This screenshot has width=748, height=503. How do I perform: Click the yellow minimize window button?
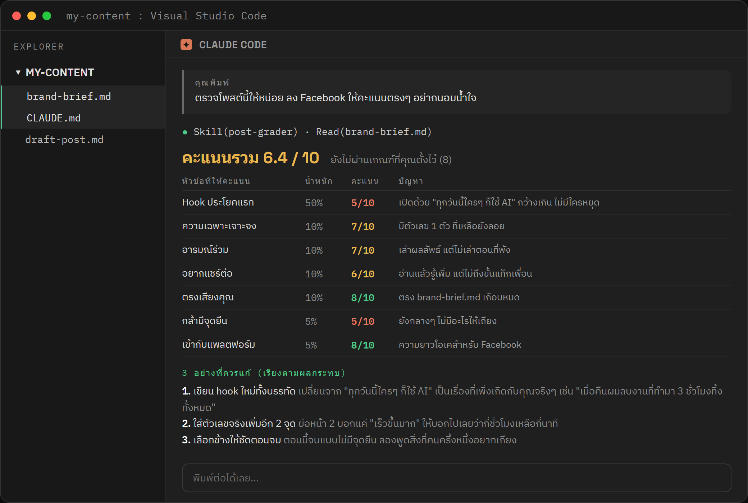coord(32,16)
